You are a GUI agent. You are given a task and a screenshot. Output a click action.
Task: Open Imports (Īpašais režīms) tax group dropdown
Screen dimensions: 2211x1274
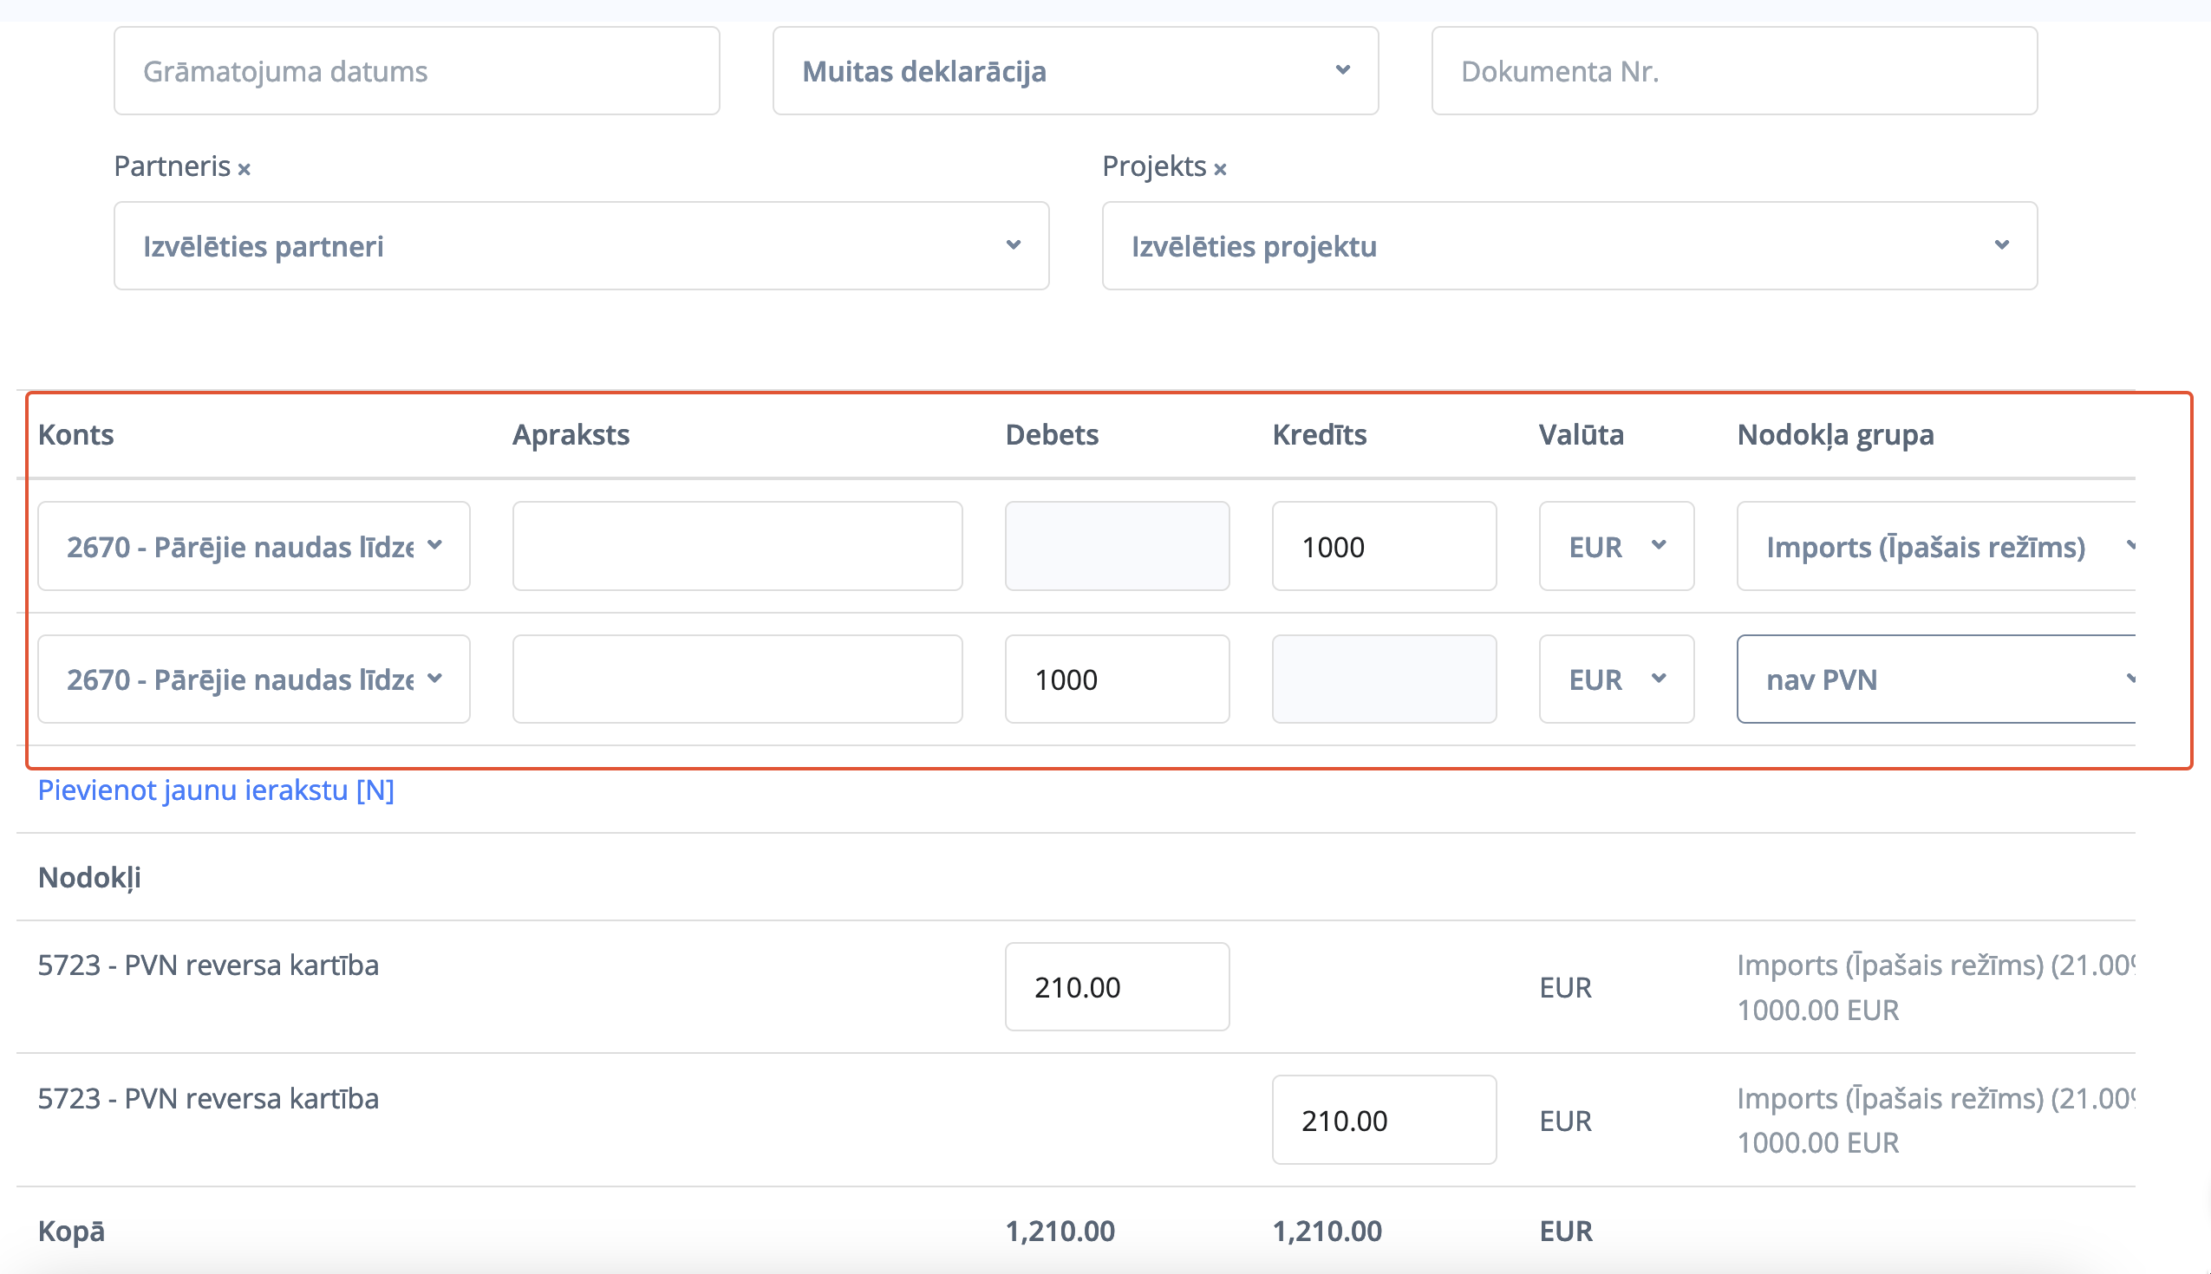(1936, 546)
